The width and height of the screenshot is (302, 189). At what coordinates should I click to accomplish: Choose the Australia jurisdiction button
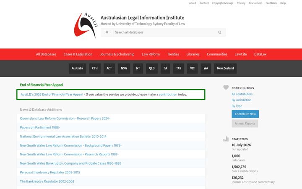coord(78,68)
